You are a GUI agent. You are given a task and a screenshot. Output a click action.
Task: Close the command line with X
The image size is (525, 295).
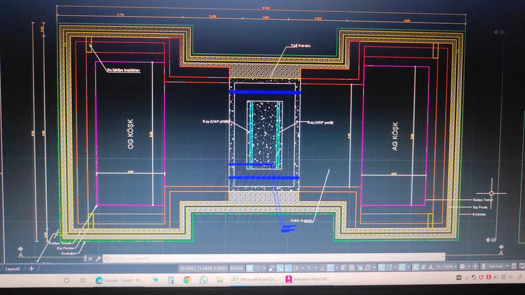pyautogui.click(x=91, y=259)
